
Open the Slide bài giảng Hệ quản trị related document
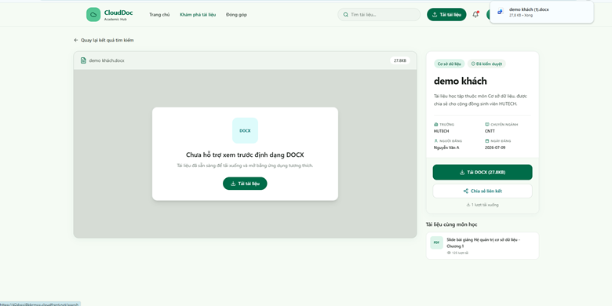(483, 246)
